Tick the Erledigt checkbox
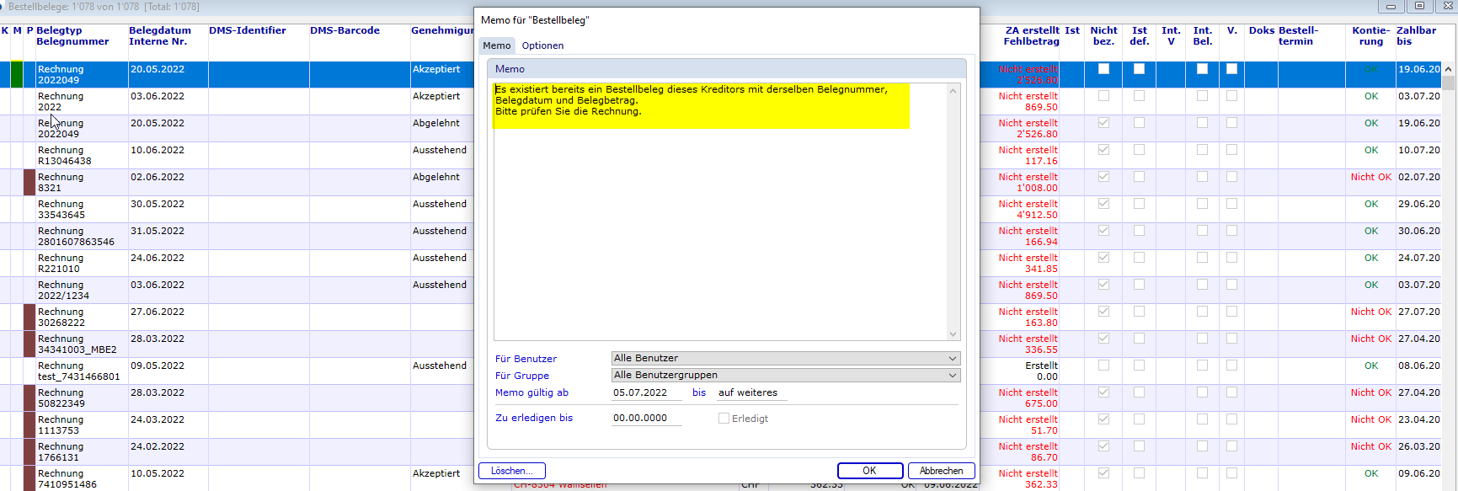This screenshot has height=491, width=1458. (724, 419)
